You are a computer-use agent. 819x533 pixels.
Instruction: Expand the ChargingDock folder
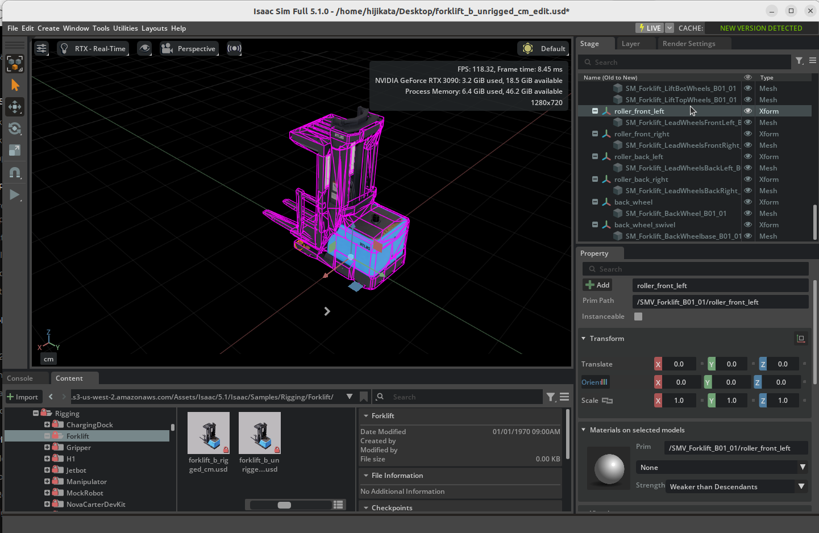(47, 425)
